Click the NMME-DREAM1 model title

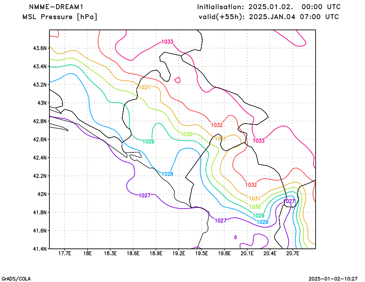(x=56, y=7)
